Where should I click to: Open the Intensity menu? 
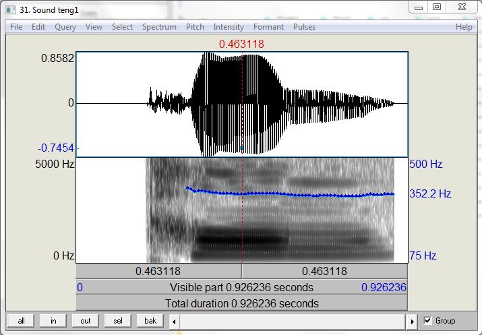[x=229, y=27]
